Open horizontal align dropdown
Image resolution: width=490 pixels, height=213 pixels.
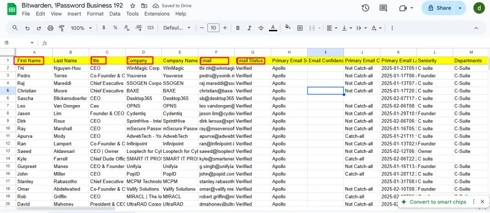coord(332,28)
